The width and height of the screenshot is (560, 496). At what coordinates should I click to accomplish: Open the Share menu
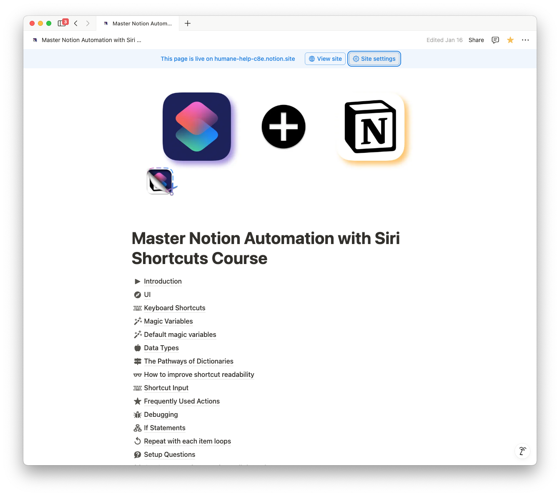coord(476,40)
